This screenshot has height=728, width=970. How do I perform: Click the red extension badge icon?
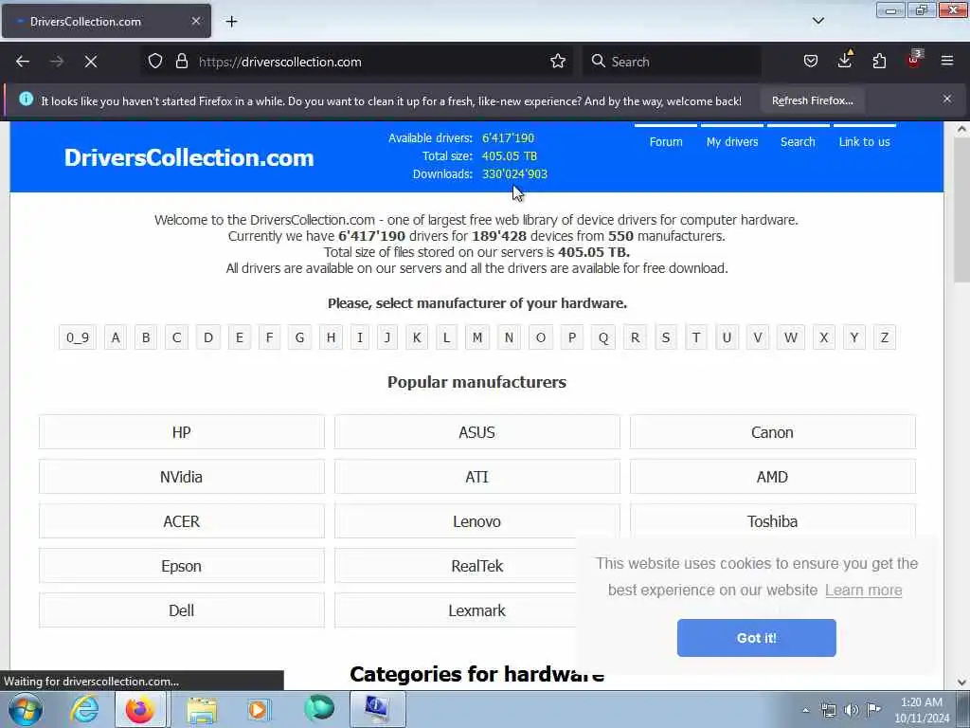[914, 60]
